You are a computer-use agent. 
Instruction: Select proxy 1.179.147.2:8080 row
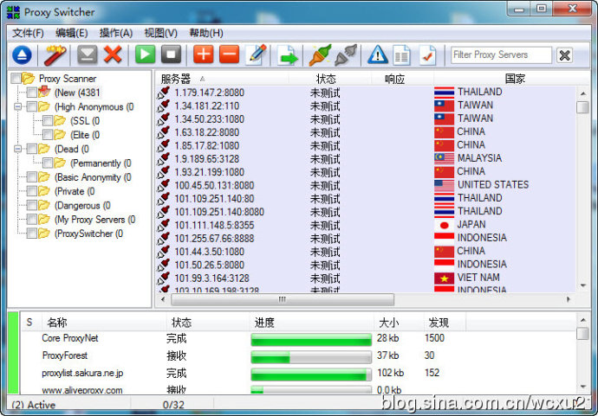(366, 93)
